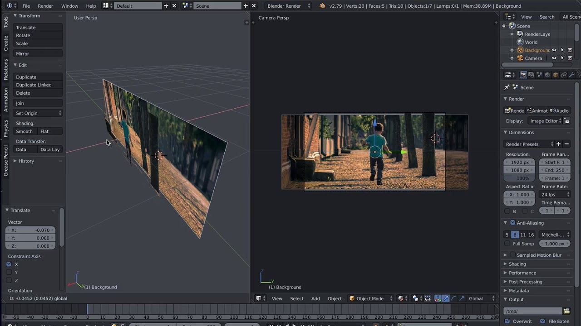This screenshot has height=326, width=581.
Task: Disable the Anti-Aliasing checkbox
Action: pyautogui.click(x=513, y=223)
